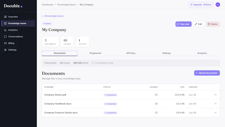The height and width of the screenshot is (127, 225).
Task: Click the Chunks column header
Action: [154, 87]
